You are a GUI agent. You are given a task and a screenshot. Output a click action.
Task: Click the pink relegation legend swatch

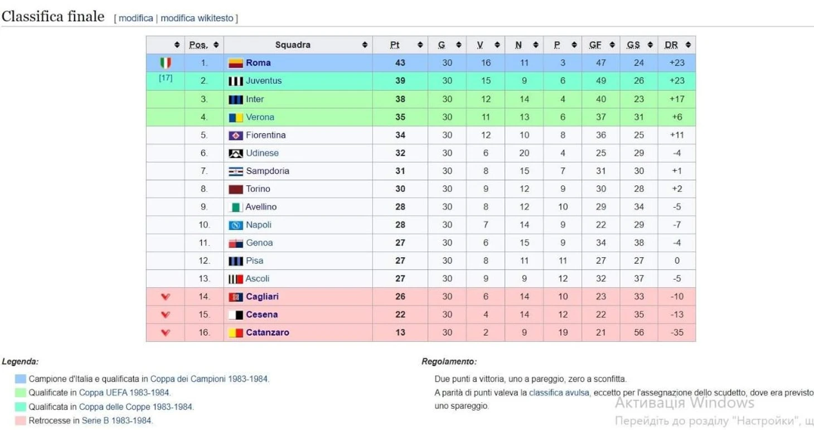coord(20,421)
